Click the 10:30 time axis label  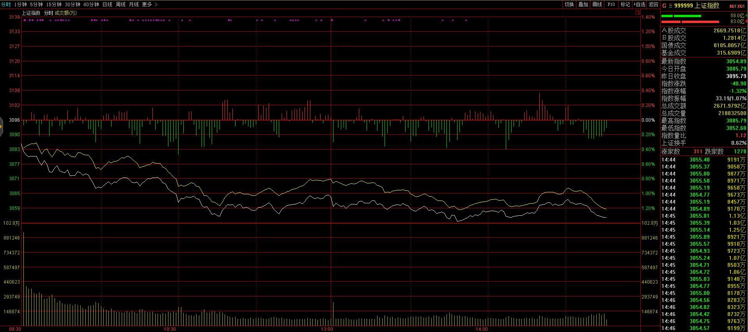click(170, 329)
